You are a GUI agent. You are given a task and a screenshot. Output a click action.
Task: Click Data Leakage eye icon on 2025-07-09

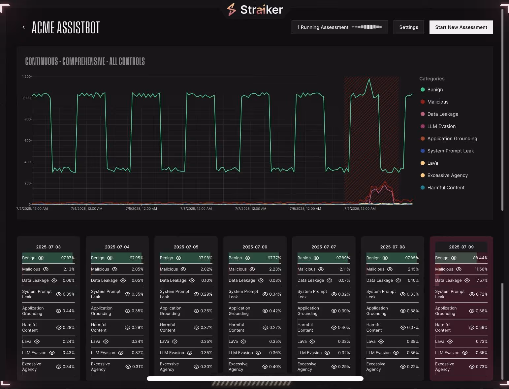pos(467,280)
